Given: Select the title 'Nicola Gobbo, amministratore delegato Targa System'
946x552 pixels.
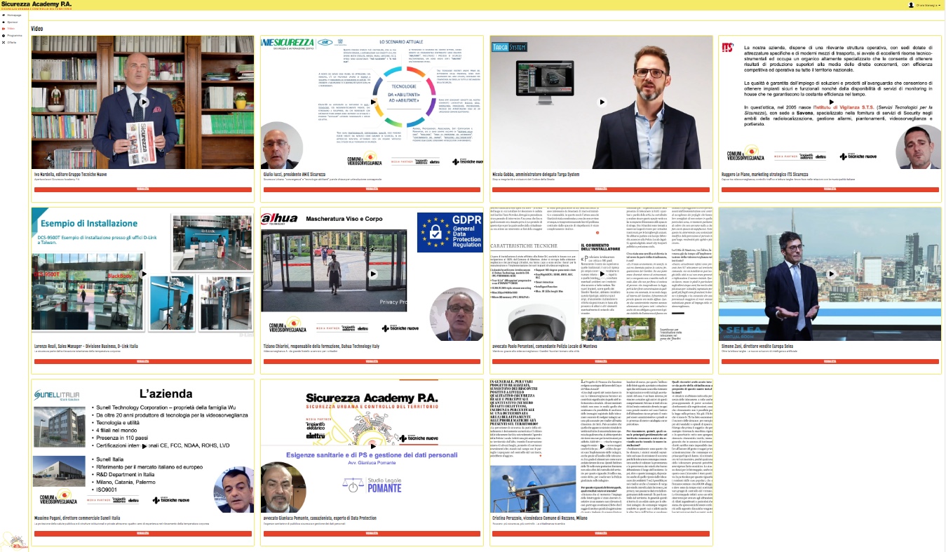Looking at the screenshot, I should (x=534, y=174).
